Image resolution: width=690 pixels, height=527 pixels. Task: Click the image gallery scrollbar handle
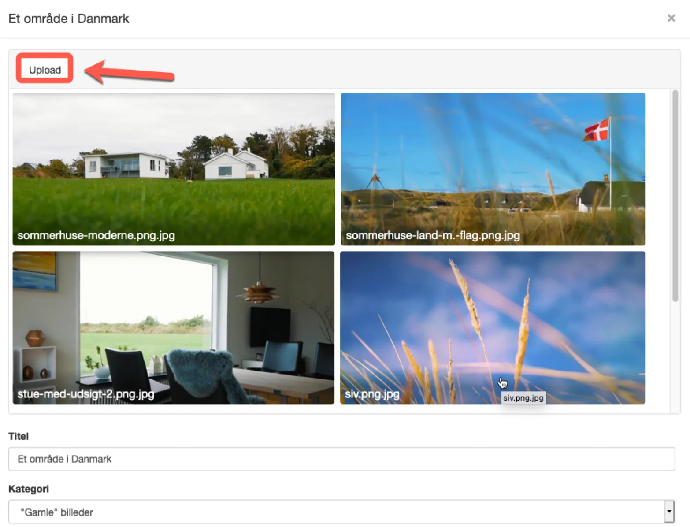tap(675, 196)
